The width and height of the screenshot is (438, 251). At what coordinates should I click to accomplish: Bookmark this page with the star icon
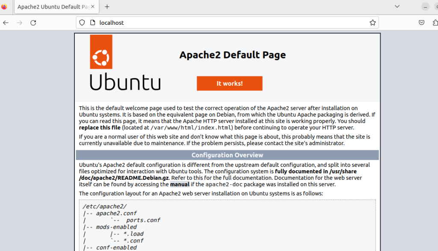372,22
